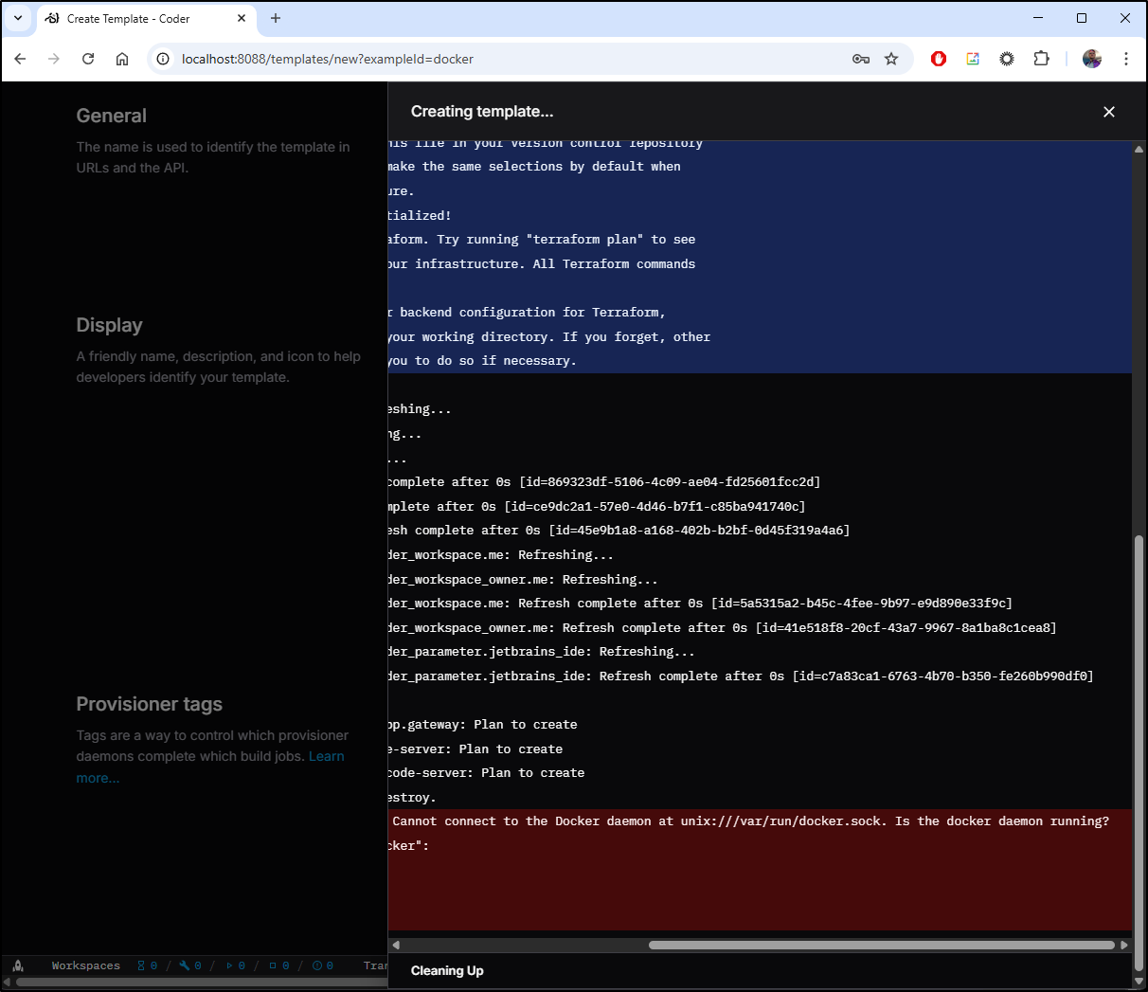Viewport: 1148px width, 992px height.
Task: Click the Cannot connect to Docker daemon error line
Action: coord(750,821)
